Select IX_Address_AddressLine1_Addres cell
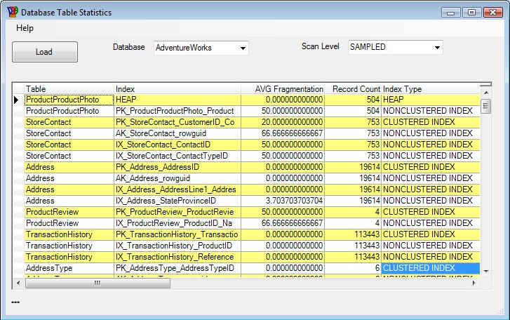 click(x=177, y=189)
